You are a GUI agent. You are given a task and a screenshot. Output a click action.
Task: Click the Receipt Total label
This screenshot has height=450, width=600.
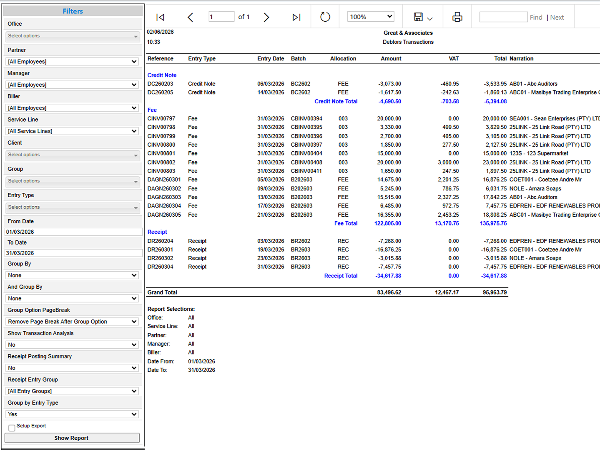(341, 276)
